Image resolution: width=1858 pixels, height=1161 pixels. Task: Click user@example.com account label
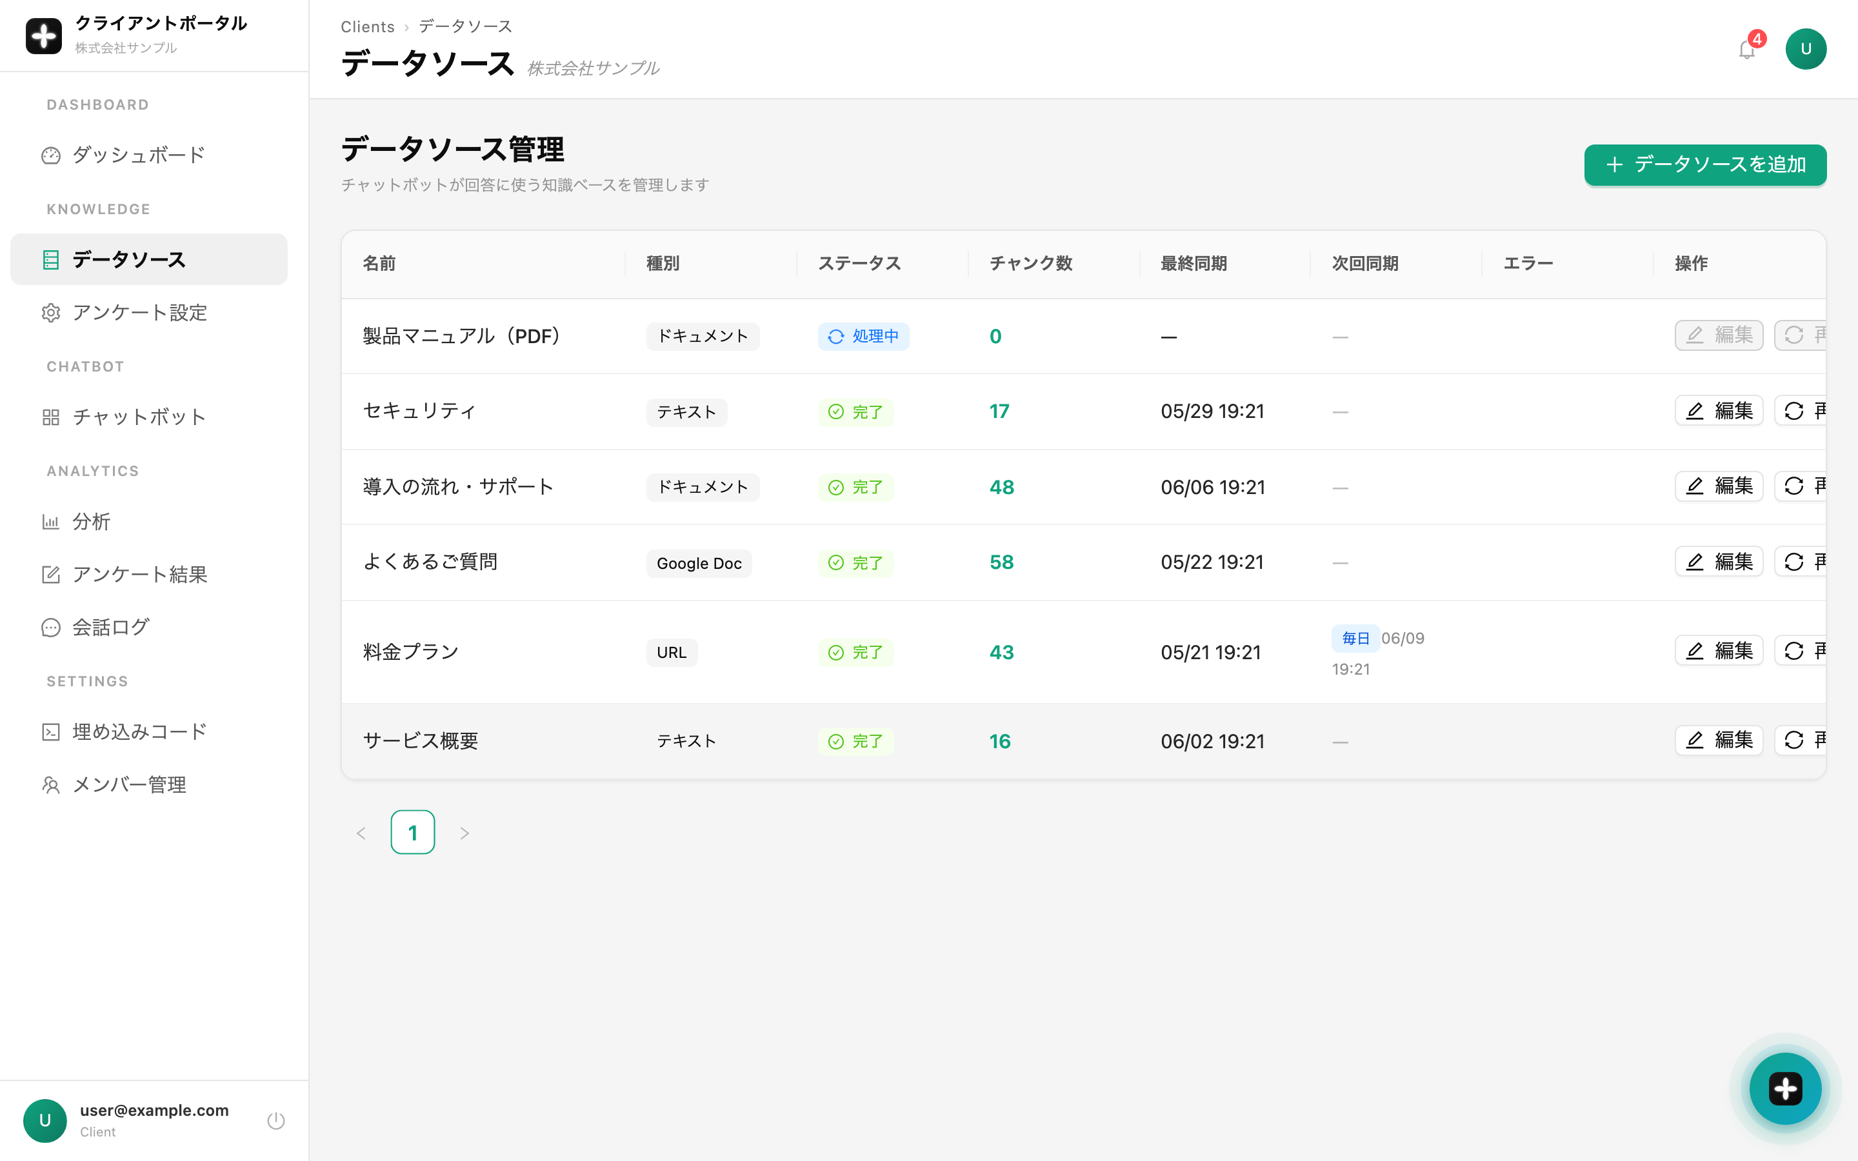tap(154, 1110)
